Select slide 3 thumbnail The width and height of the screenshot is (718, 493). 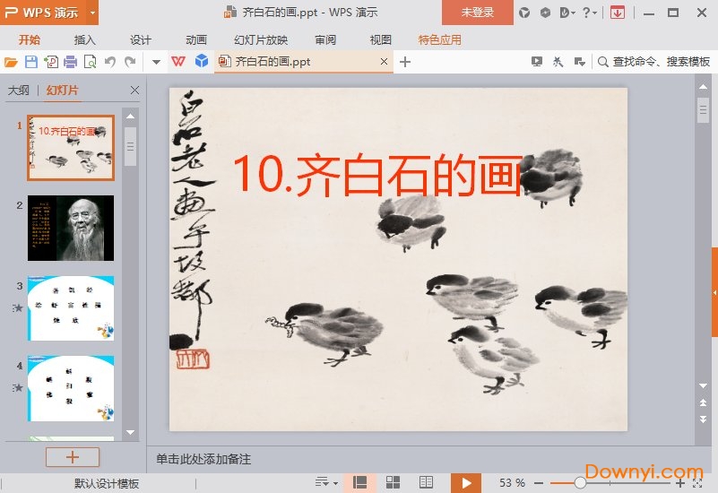(x=71, y=308)
